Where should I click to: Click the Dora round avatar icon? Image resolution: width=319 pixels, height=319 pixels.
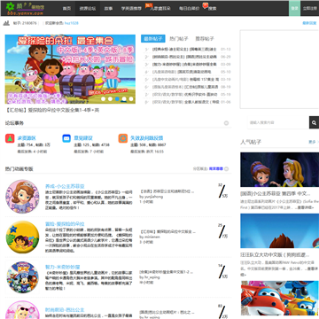pos(22,237)
